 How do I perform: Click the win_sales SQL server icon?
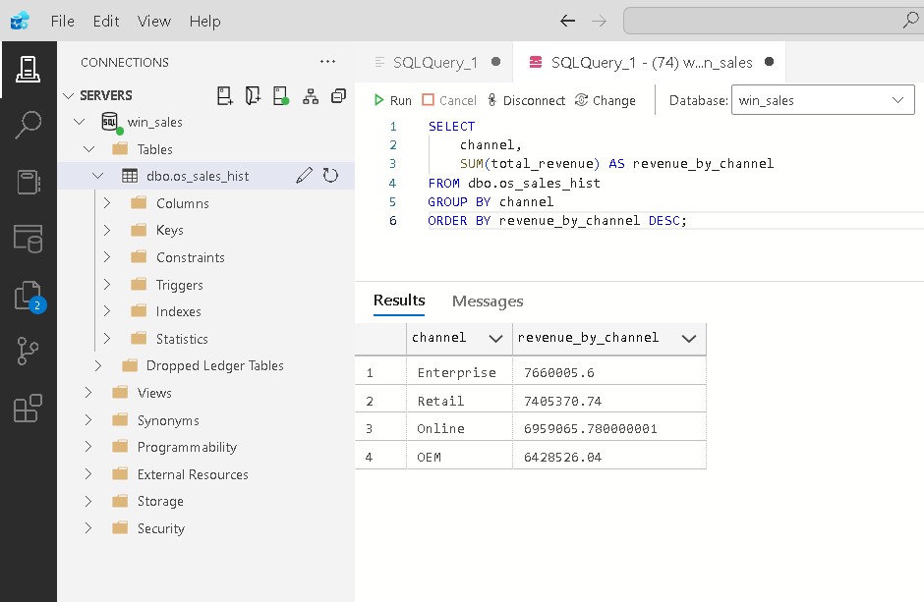coord(111,123)
